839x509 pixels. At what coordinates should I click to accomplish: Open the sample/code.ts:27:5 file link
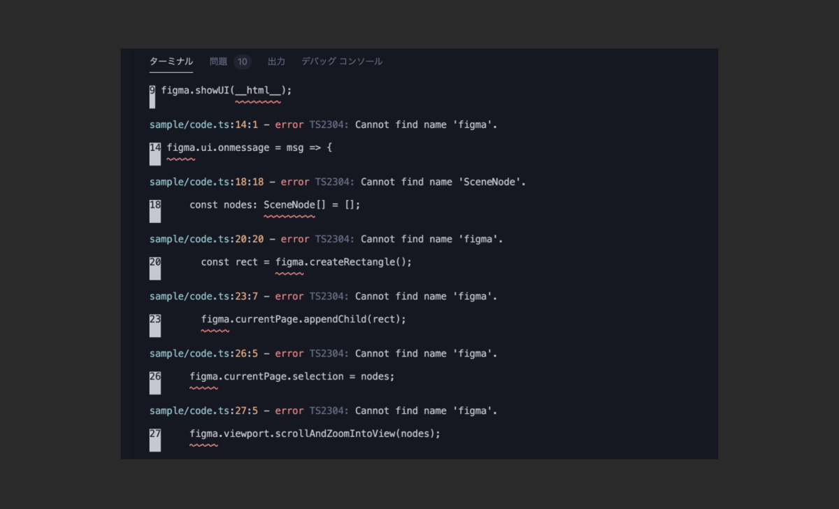[x=204, y=411]
